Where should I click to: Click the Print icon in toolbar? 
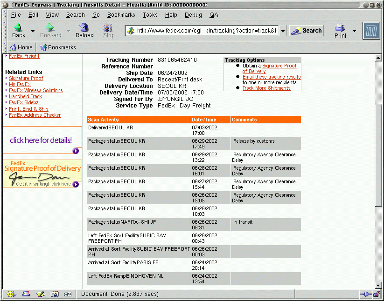pos(340,27)
